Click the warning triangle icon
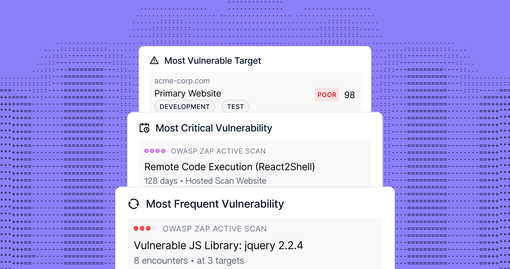This screenshot has width=510, height=269. pos(154,60)
